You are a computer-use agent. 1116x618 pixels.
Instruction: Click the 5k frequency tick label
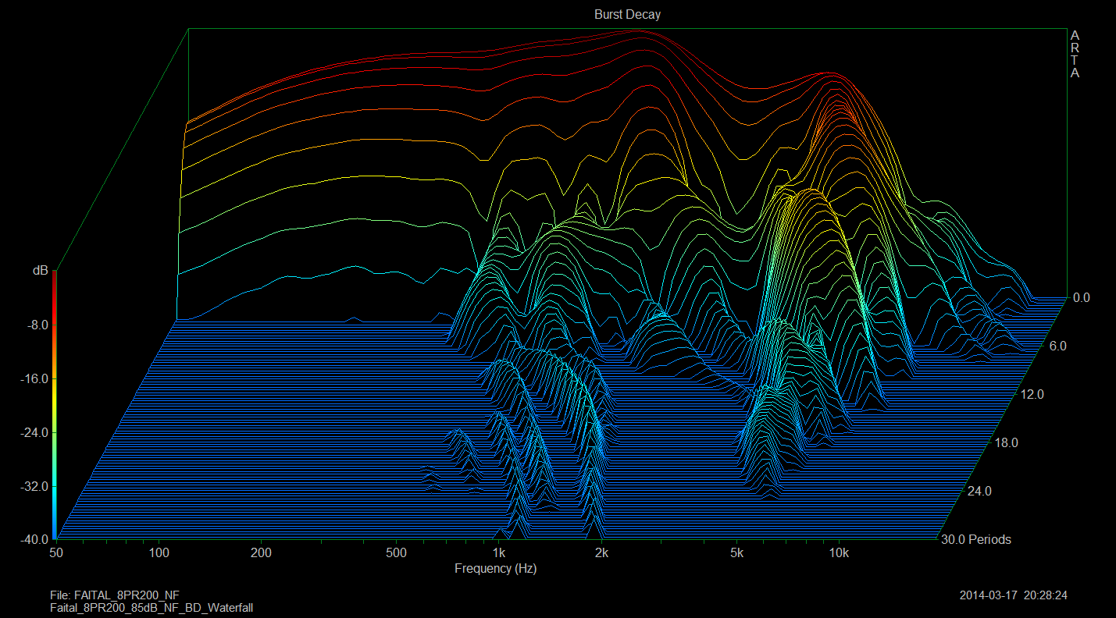(736, 553)
